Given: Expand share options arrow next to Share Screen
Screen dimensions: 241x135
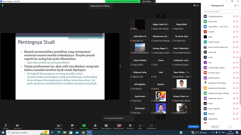Looking at the screenshot, I should [x=88, y=126].
